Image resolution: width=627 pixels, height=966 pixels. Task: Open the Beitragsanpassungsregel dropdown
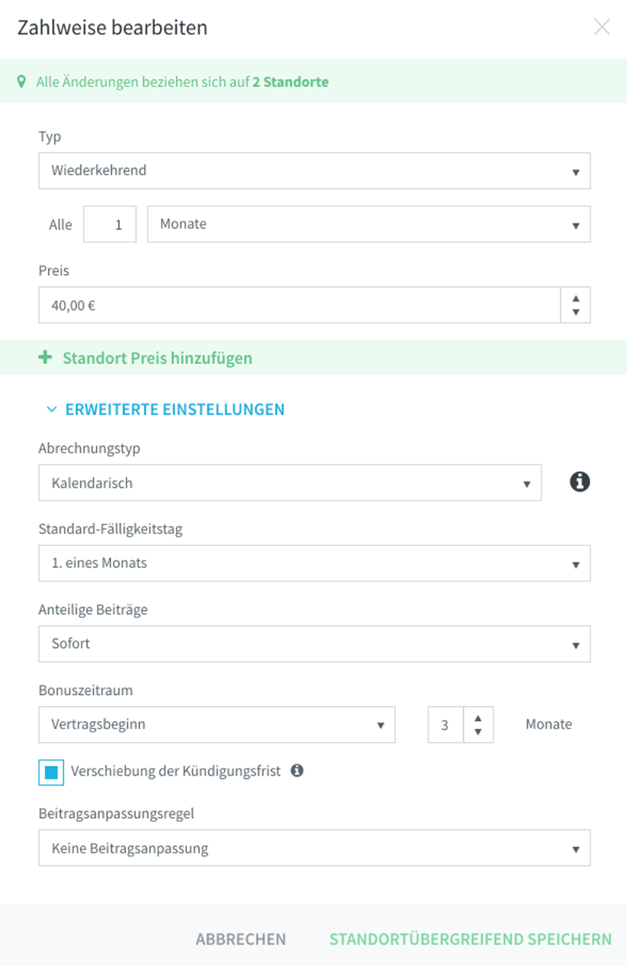coord(314,848)
